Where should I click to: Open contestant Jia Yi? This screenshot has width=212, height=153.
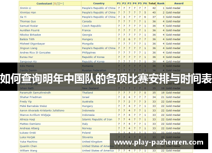(x=23, y=17)
